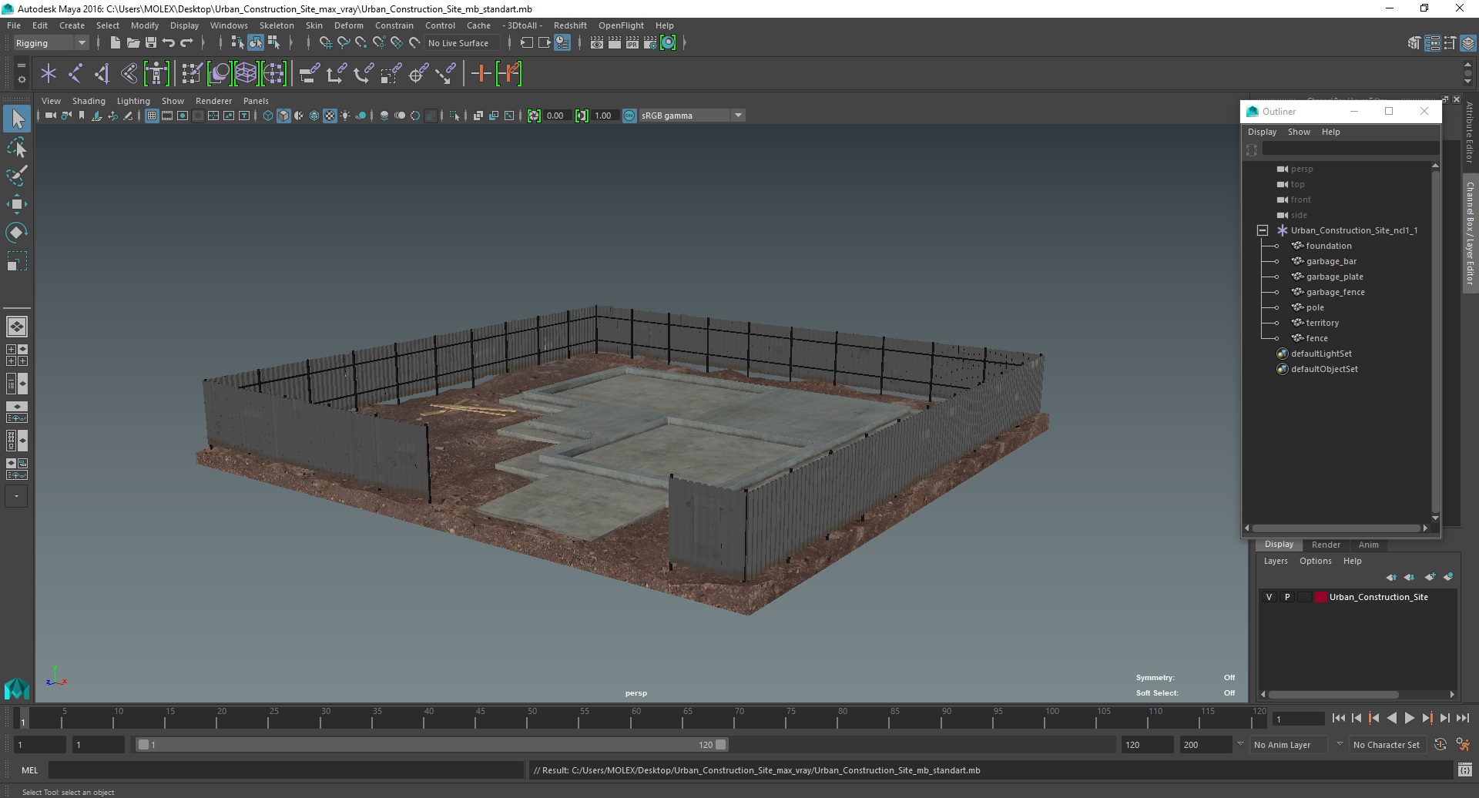This screenshot has height=798, width=1479.
Task: Open the Skeleton menu
Action: click(277, 25)
